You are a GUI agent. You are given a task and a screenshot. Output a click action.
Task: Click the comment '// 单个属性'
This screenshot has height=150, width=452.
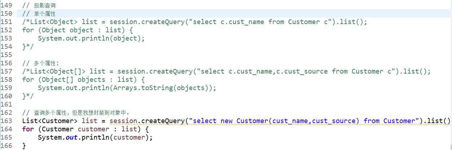coord(39,14)
